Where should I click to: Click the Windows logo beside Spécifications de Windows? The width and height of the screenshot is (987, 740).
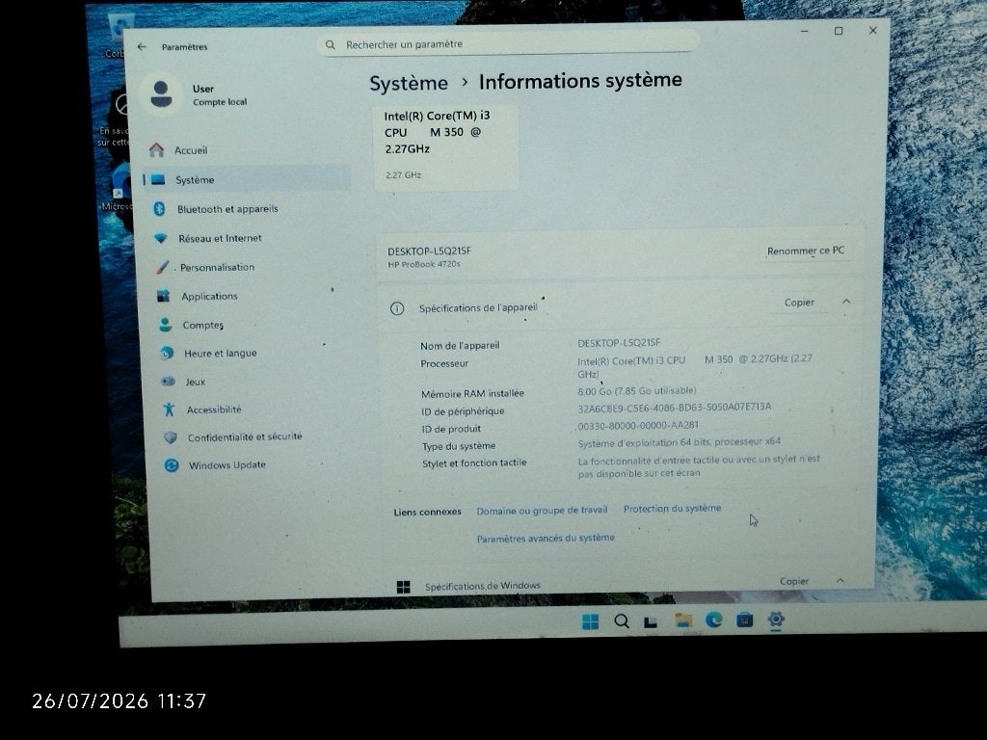point(404,587)
